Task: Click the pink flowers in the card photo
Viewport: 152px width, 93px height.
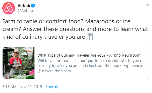Action: pyautogui.click(x=32, y=72)
